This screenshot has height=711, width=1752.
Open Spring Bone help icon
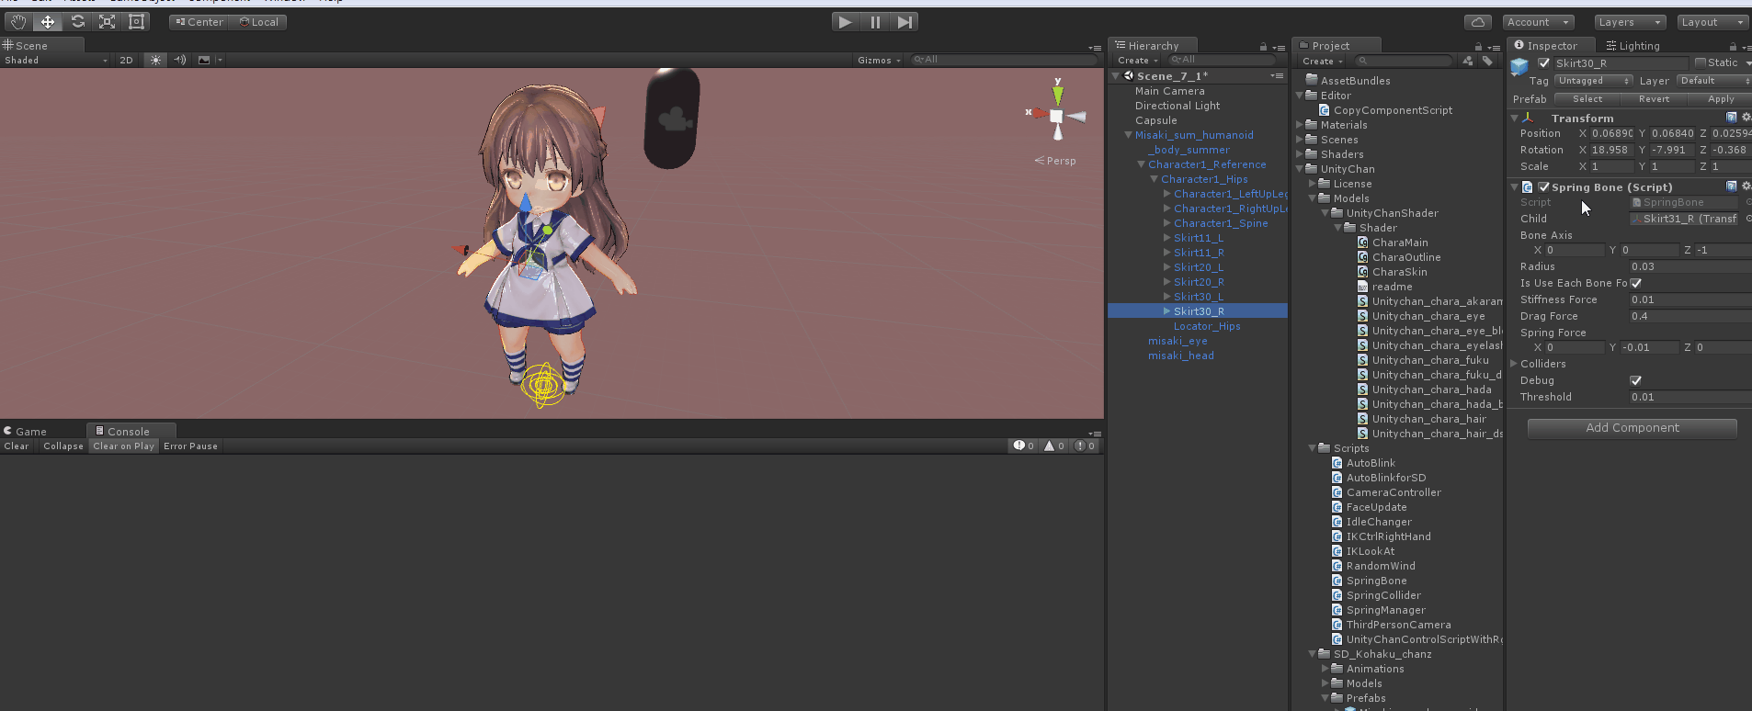pos(1732,186)
